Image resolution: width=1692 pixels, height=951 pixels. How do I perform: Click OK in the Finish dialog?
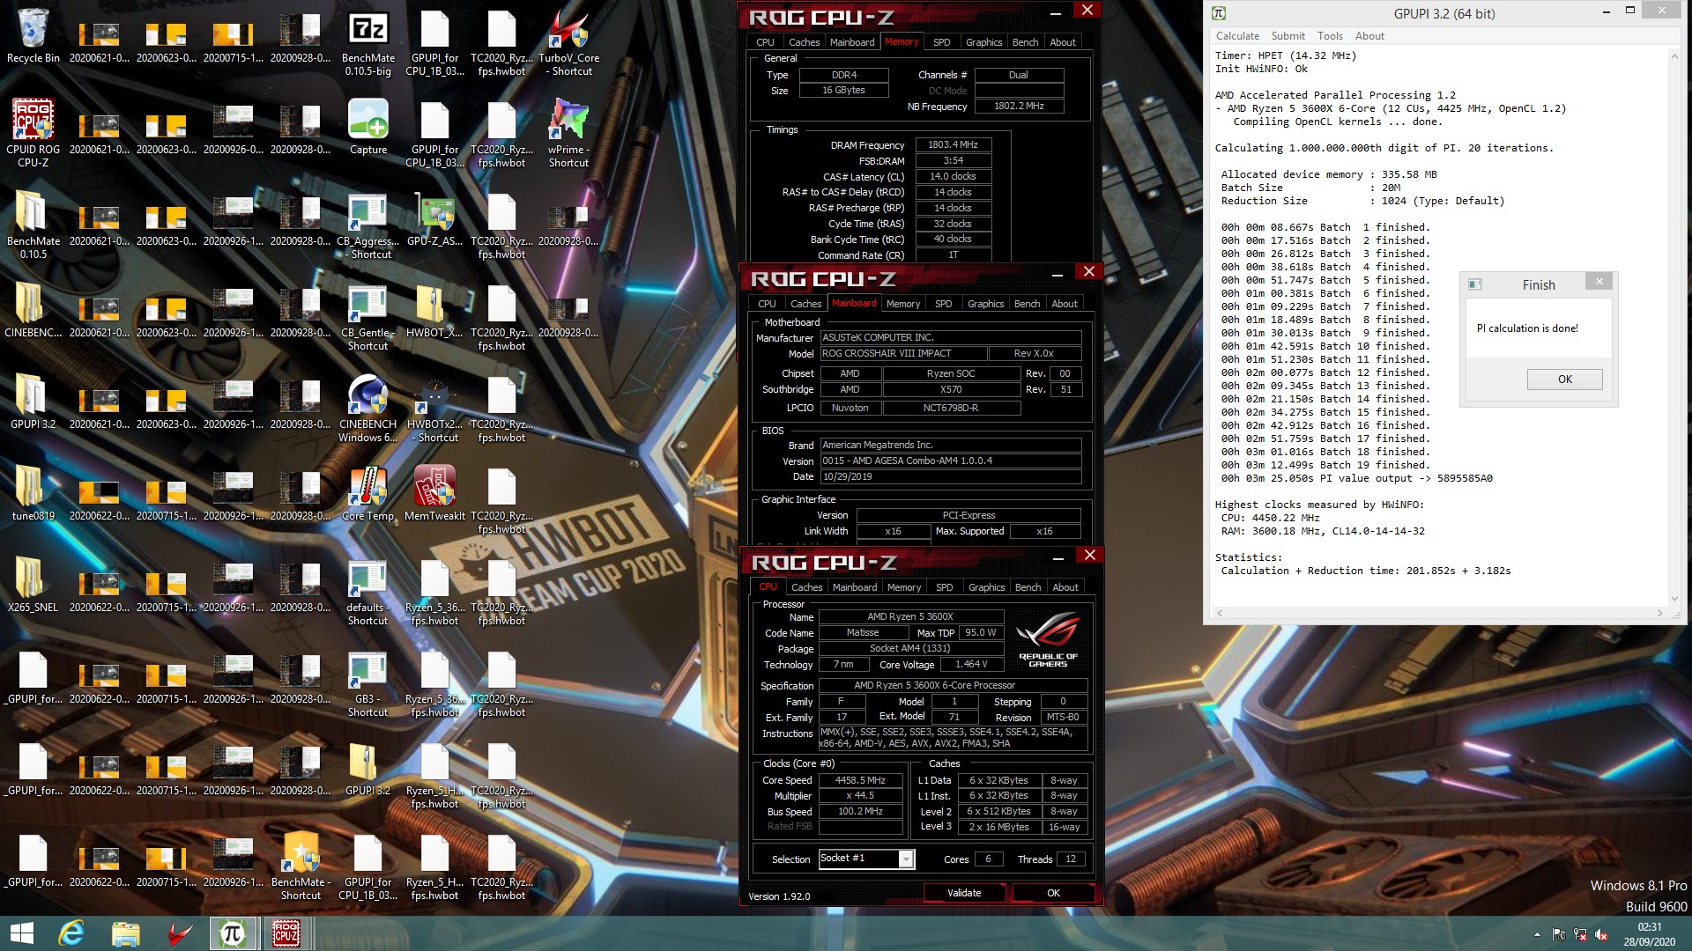pyautogui.click(x=1564, y=380)
